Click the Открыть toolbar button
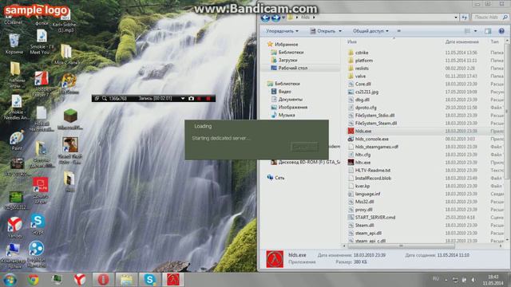The image size is (511, 287). tap(323, 31)
